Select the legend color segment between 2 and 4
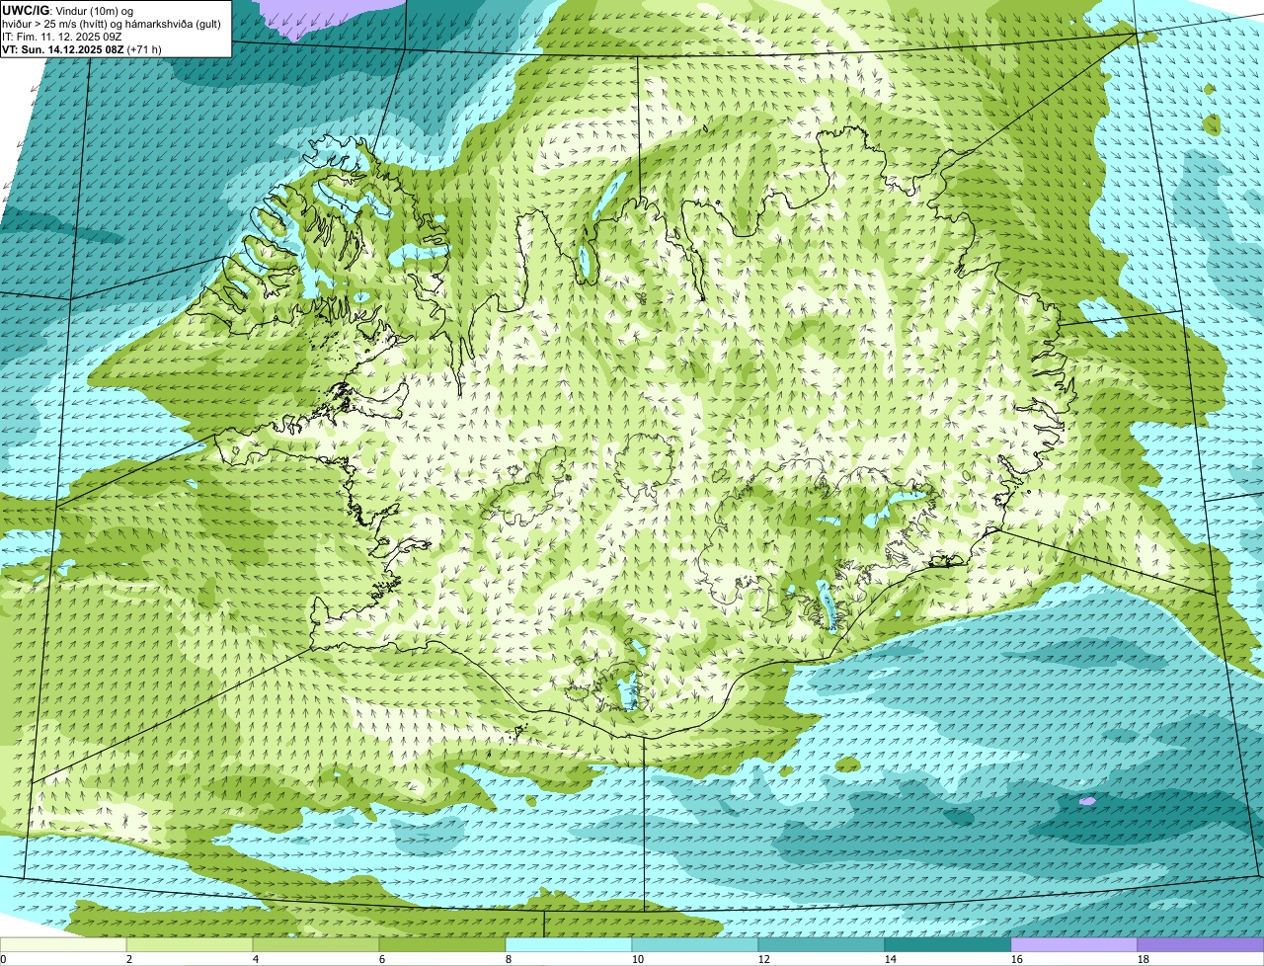The width and height of the screenshot is (1264, 966). click(x=190, y=944)
